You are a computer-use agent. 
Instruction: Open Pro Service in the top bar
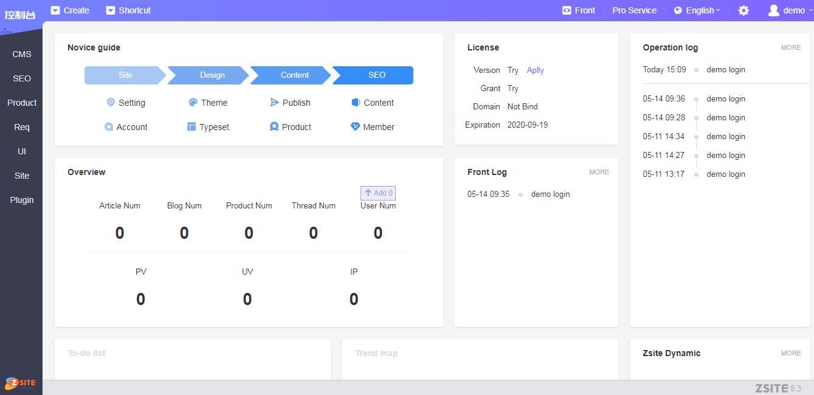coord(634,10)
